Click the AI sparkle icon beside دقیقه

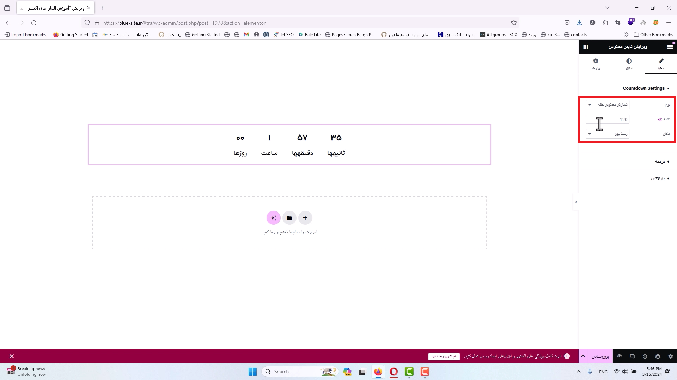click(660, 120)
